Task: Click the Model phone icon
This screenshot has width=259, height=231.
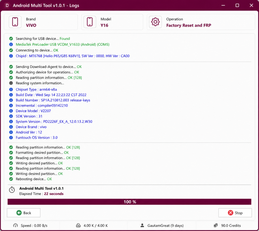Action: (x=90, y=22)
